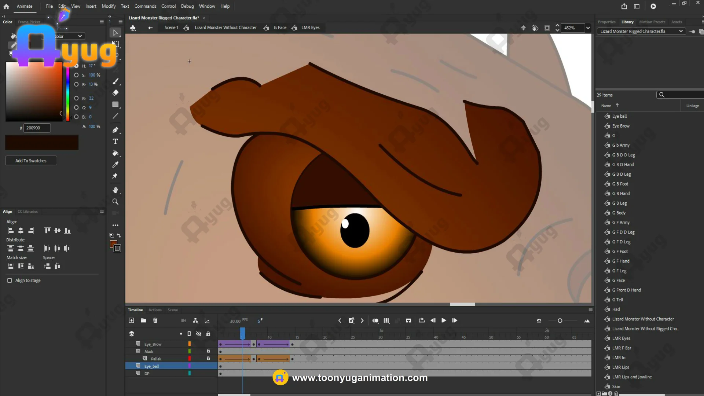704x396 pixels.
Task: Select Eye Brow symbol in library
Action: 620,126
